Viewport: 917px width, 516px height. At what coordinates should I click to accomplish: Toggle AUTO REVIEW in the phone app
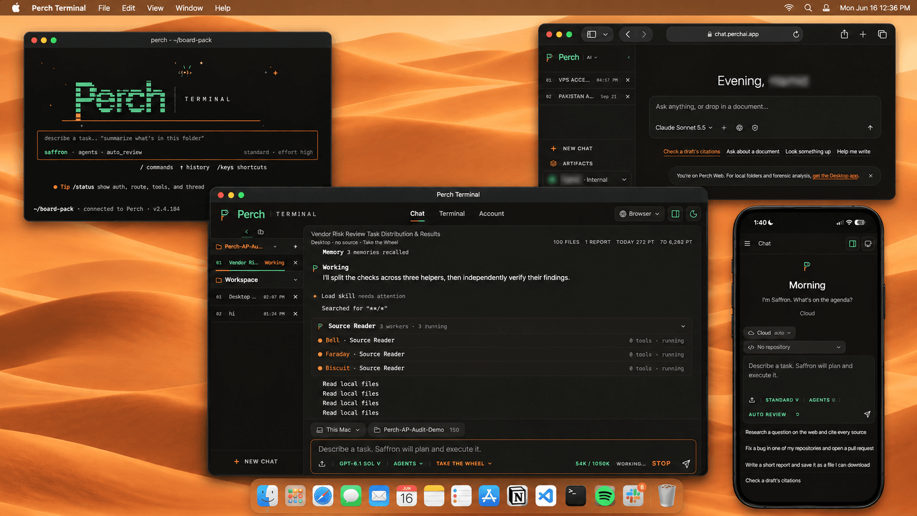point(774,415)
